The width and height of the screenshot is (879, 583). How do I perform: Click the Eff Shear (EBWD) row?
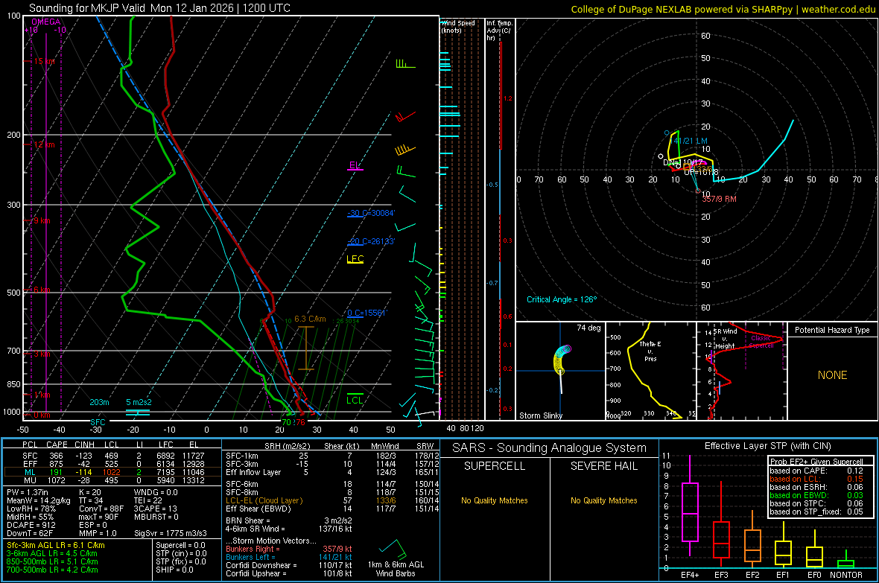tap(332, 509)
